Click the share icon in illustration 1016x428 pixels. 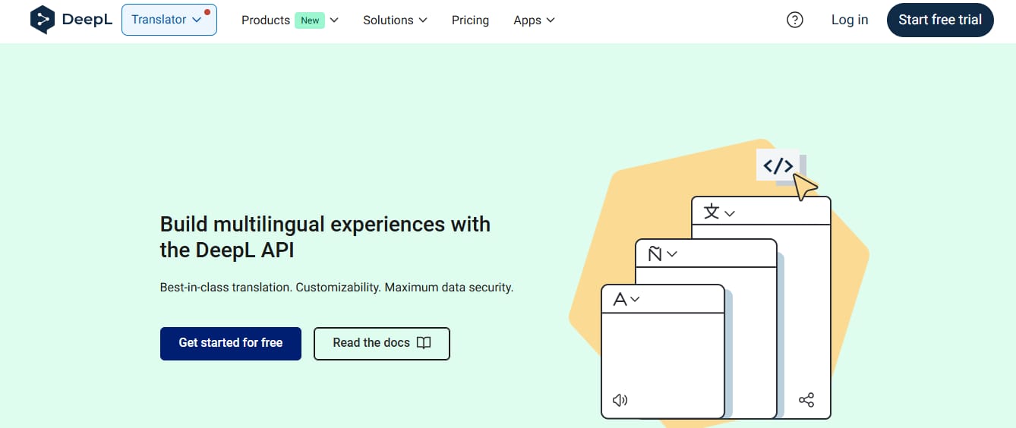[x=806, y=399]
